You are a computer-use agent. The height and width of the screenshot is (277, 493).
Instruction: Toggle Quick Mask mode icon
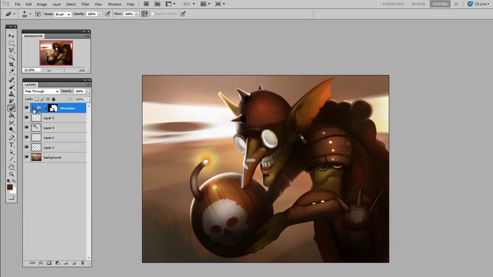pyautogui.click(x=11, y=198)
